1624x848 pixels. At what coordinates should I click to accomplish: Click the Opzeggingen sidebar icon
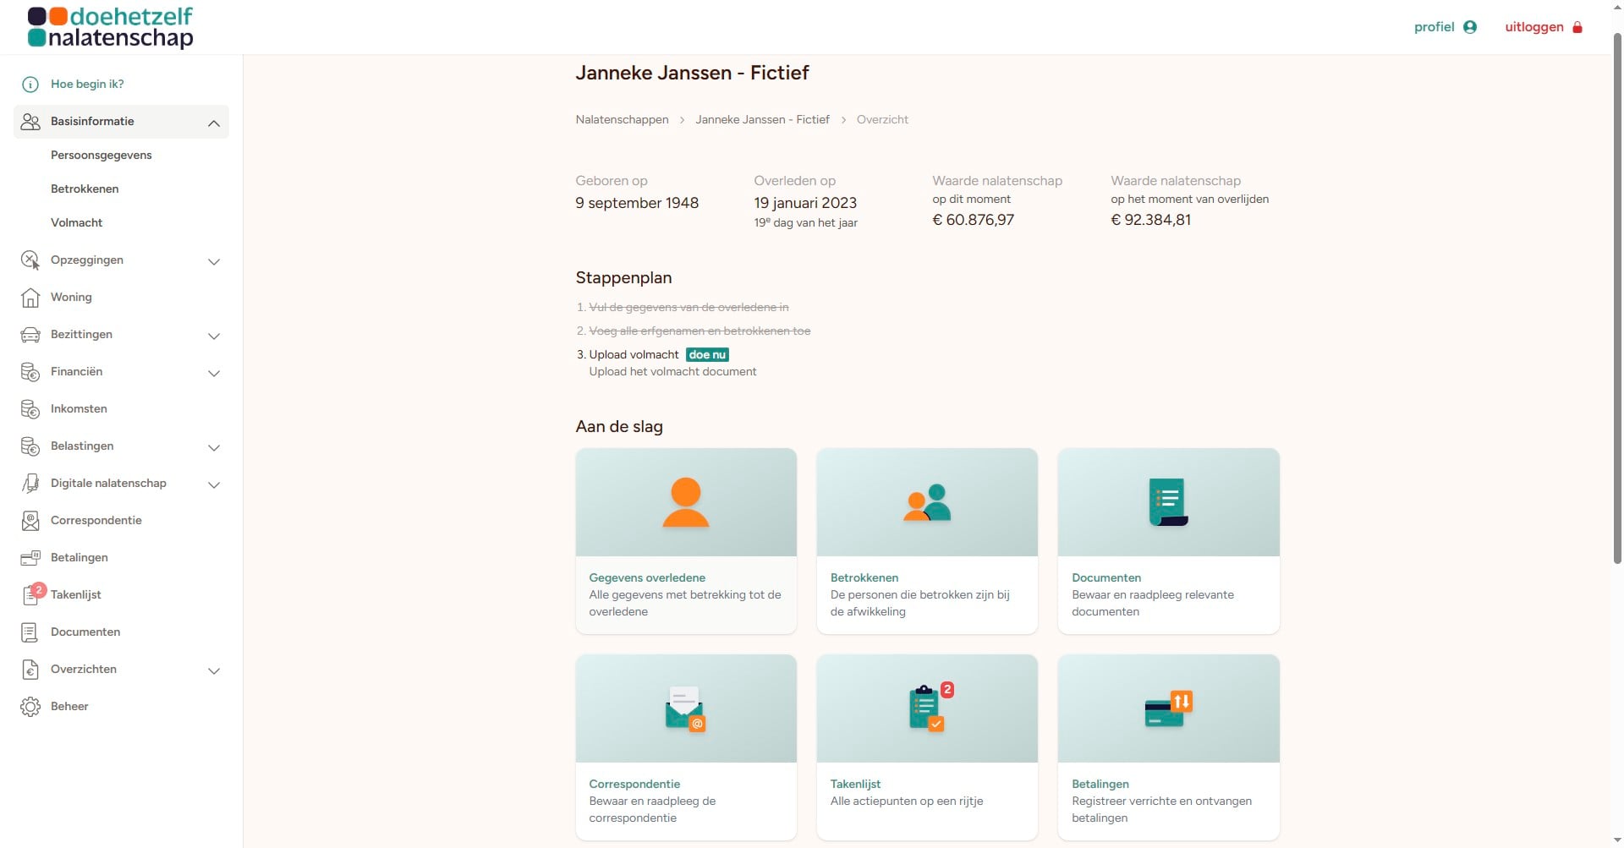[x=30, y=260]
